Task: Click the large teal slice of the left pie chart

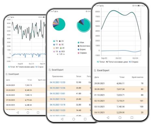Action: click(x=61, y=26)
